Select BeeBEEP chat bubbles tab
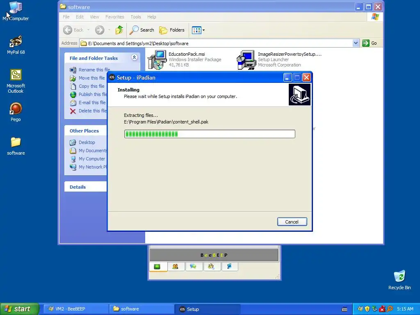 pyautogui.click(x=193, y=267)
